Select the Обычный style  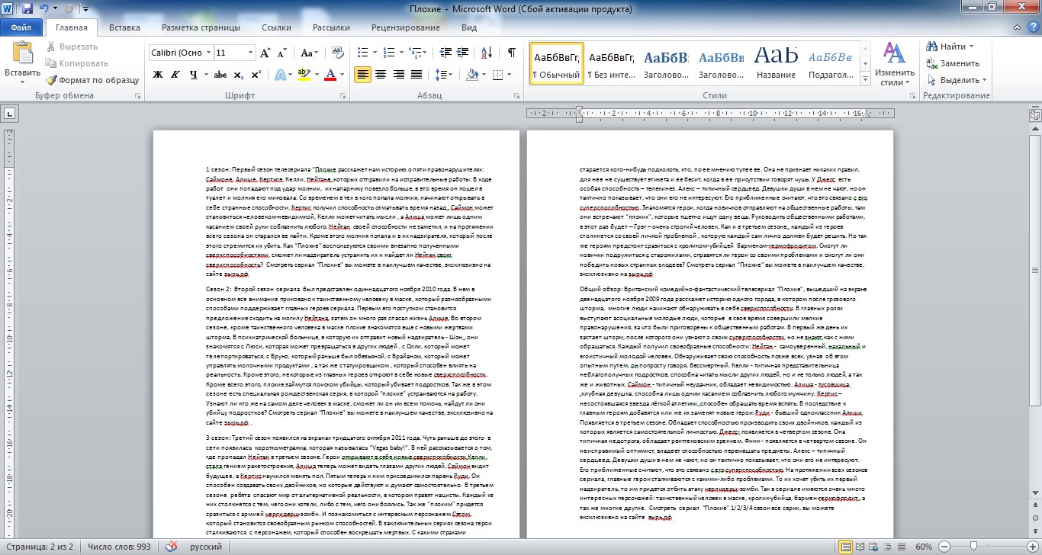[557, 63]
